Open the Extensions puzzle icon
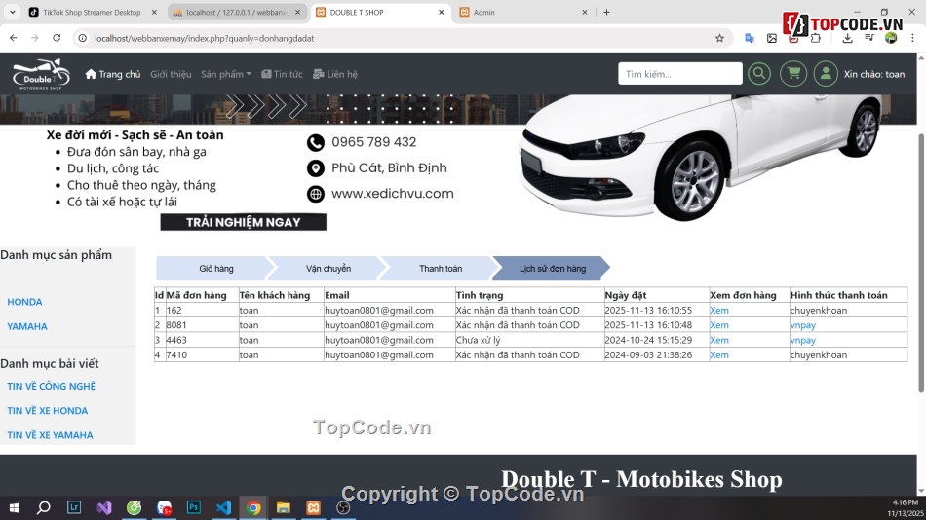This screenshot has width=926, height=520. (x=816, y=38)
